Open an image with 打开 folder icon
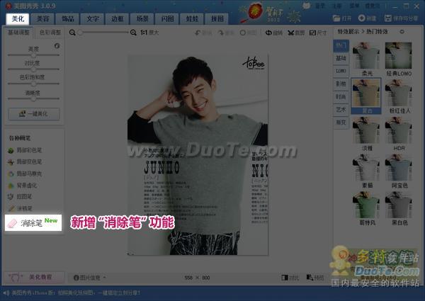Viewport: 425px width, 301px height. 342,18
